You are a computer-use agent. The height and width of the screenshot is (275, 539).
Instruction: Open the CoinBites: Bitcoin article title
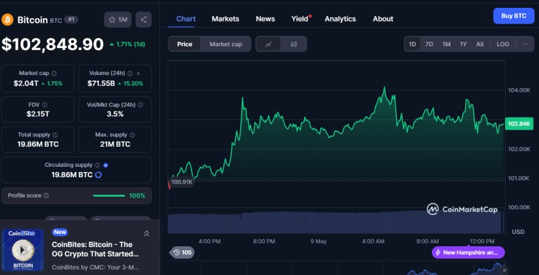(x=95, y=250)
